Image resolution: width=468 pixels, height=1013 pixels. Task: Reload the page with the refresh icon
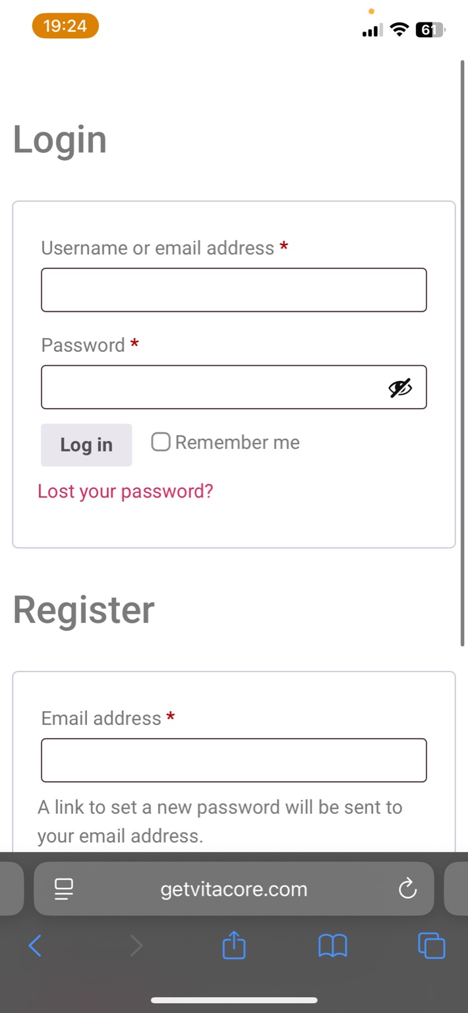(408, 888)
